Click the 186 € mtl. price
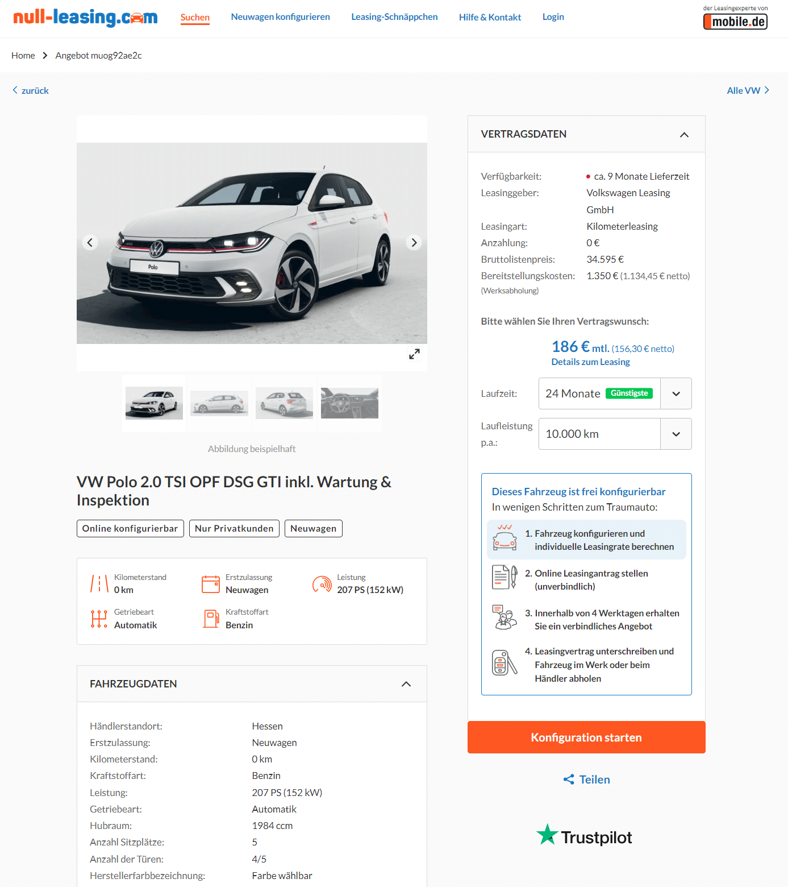 tap(580, 347)
